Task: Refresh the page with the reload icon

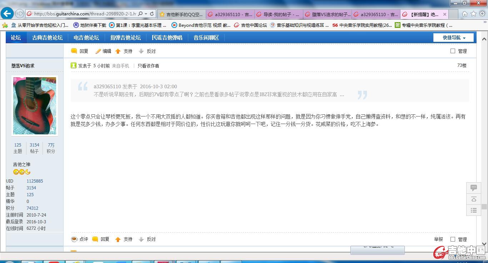Action: (152, 14)
